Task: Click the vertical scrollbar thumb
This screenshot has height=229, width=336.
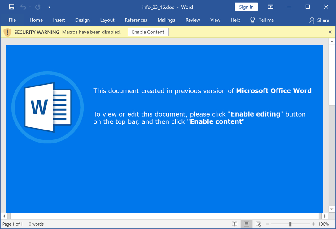Action: (332, 75)
